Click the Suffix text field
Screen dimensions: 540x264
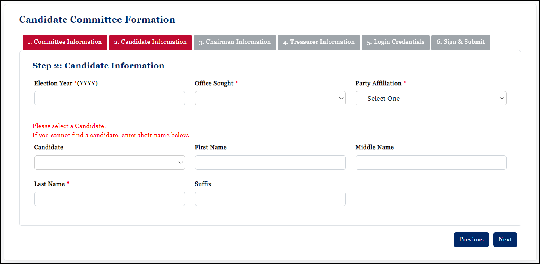click(x=270, y=199)
